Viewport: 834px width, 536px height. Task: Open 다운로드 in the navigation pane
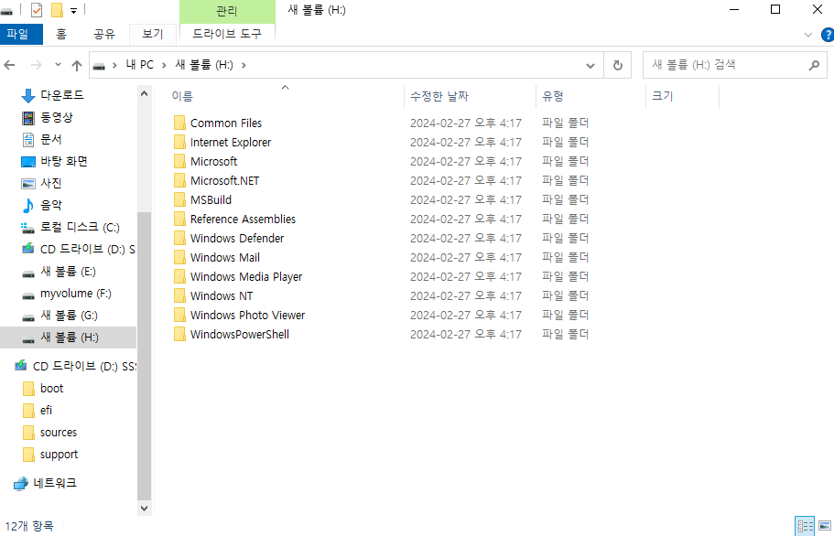(x=61, y=95)
